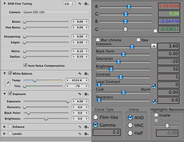Expand the Levels section

[x=4, y=134]
